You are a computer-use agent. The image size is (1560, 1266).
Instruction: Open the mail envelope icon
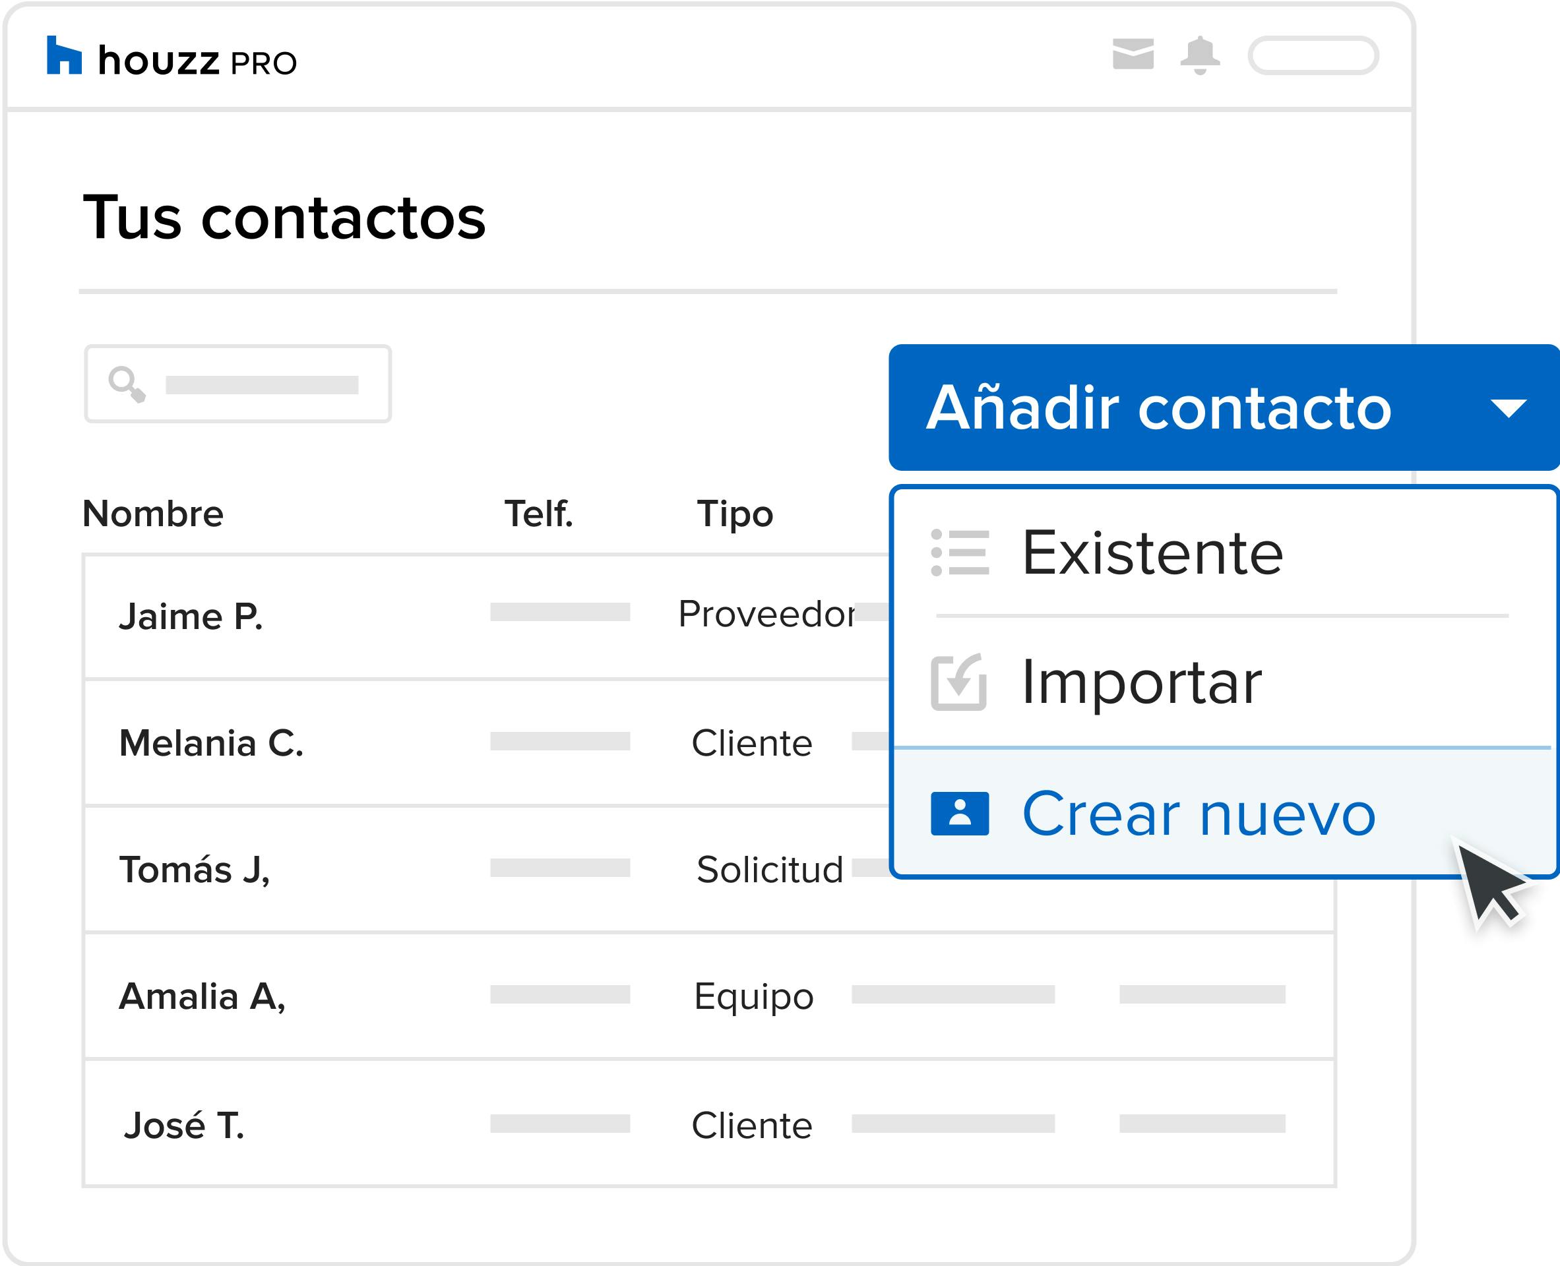coord(1133,54)
